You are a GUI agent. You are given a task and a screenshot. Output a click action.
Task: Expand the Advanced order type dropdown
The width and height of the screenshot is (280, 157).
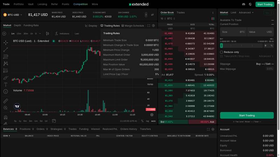[246, 13]
